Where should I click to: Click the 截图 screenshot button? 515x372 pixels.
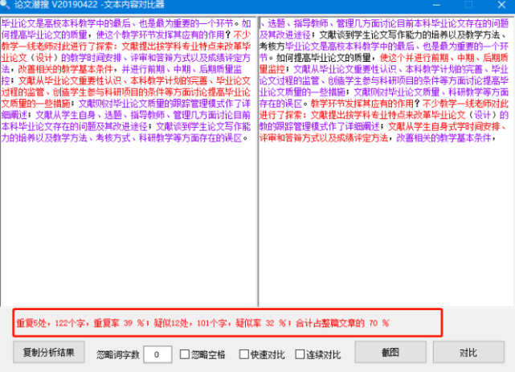click(x=390, y=352)
